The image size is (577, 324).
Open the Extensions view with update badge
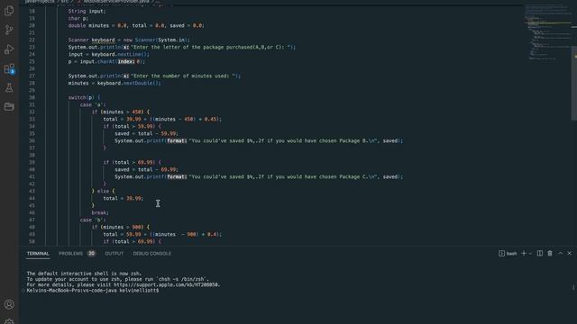point(9,68)
